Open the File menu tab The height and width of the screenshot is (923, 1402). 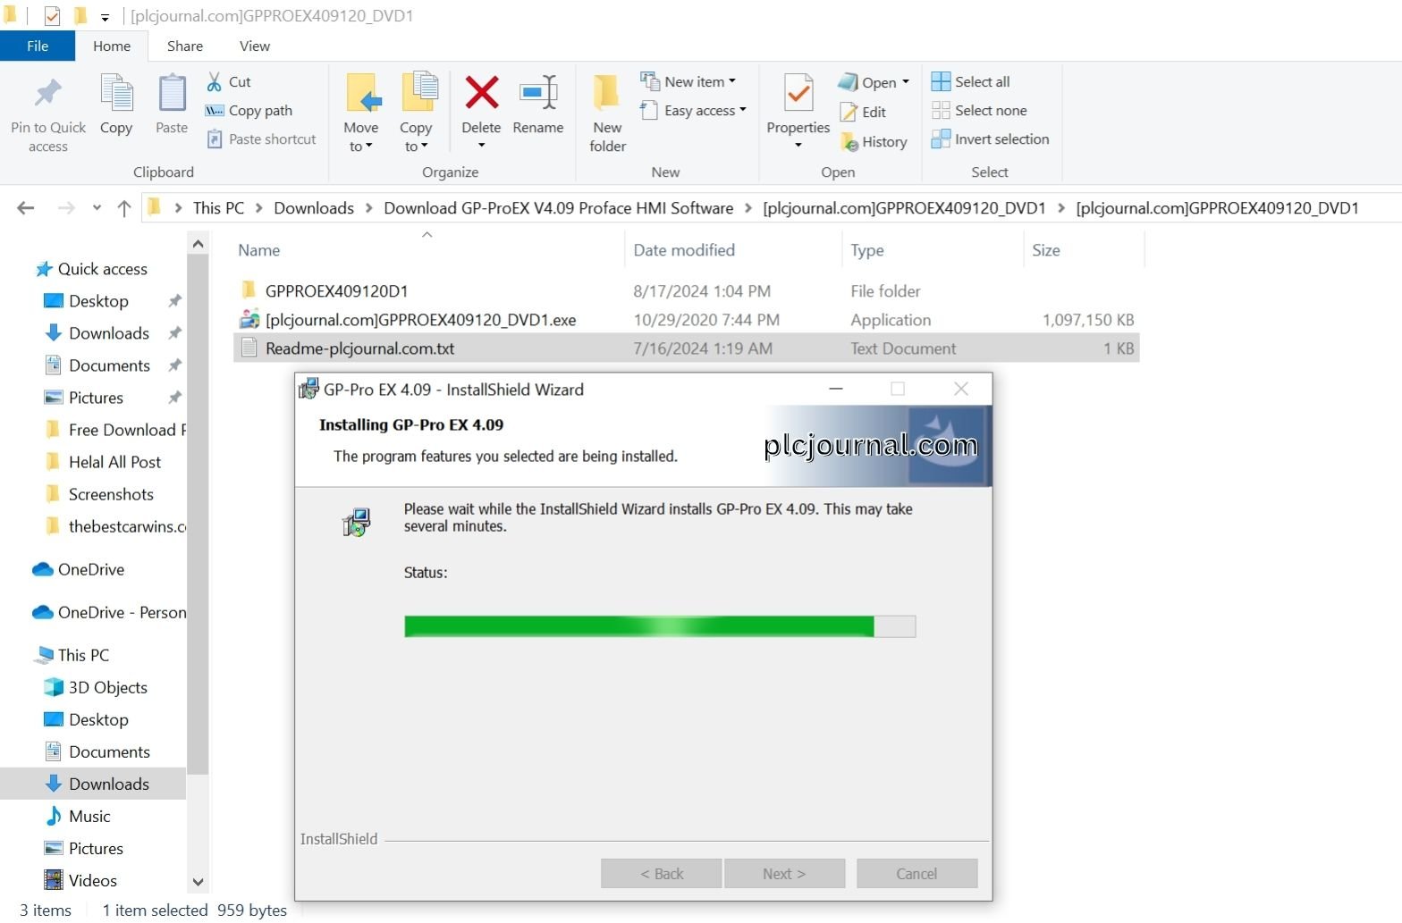coord(38,46)
